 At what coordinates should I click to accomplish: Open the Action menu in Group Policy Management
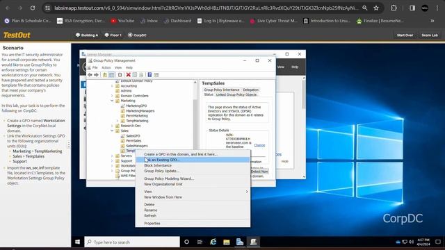point(106,68)
